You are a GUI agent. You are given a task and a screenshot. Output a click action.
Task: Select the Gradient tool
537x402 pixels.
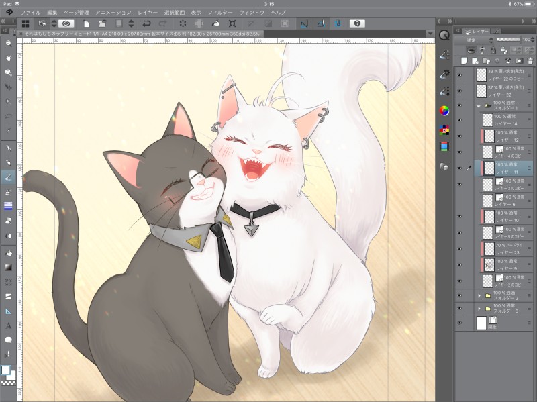pos(8,267)
